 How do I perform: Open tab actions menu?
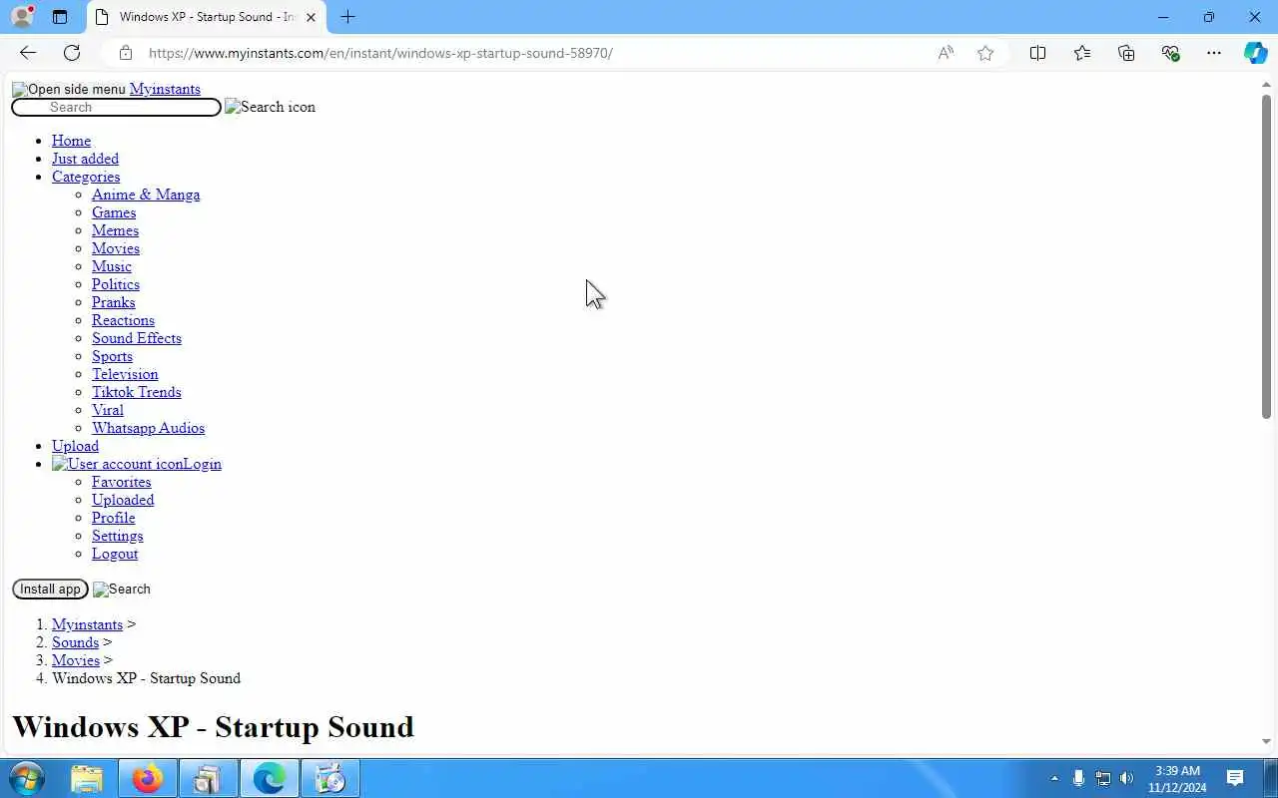60,17
